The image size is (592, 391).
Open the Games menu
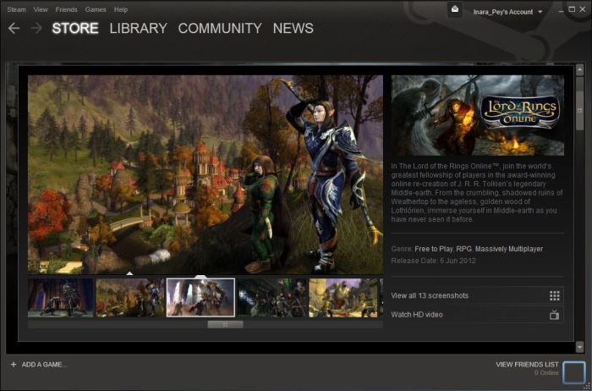click(96, 9)
